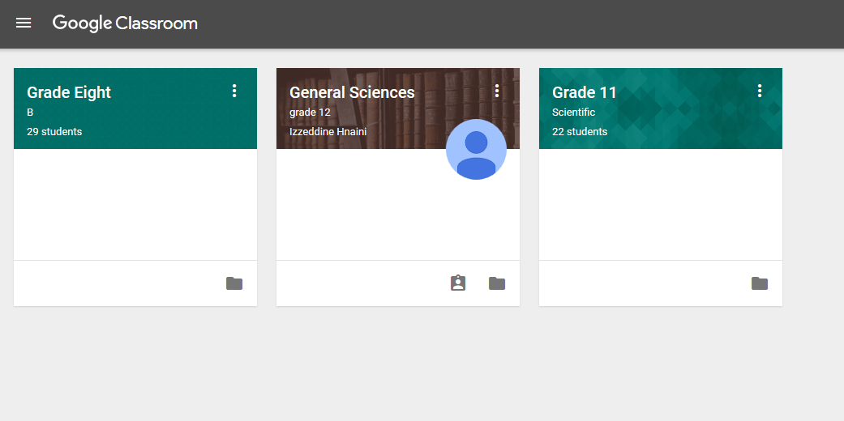The height and width of the screenshot is (421, 844).
Task: Click the Grade Eight card body
Action: [x=135, y=204]
